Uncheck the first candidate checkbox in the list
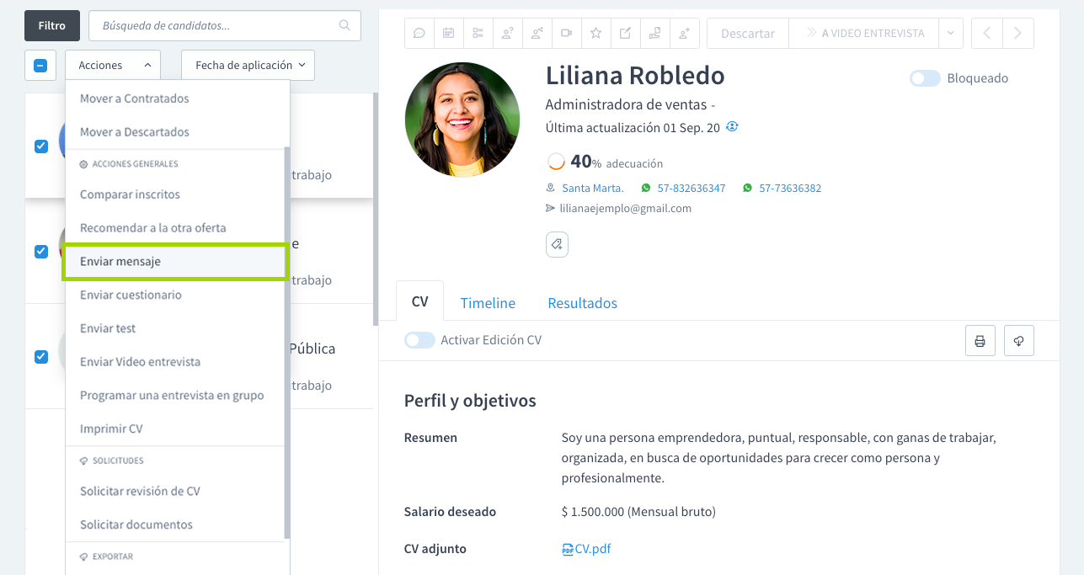Image resolution: width=1084 pixels, height=575 pixels. [x=40, y=146]
